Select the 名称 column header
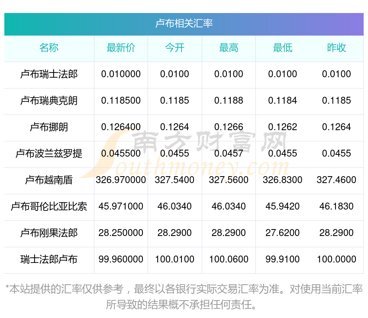This screenshot has height=318, width=368. 49,48
